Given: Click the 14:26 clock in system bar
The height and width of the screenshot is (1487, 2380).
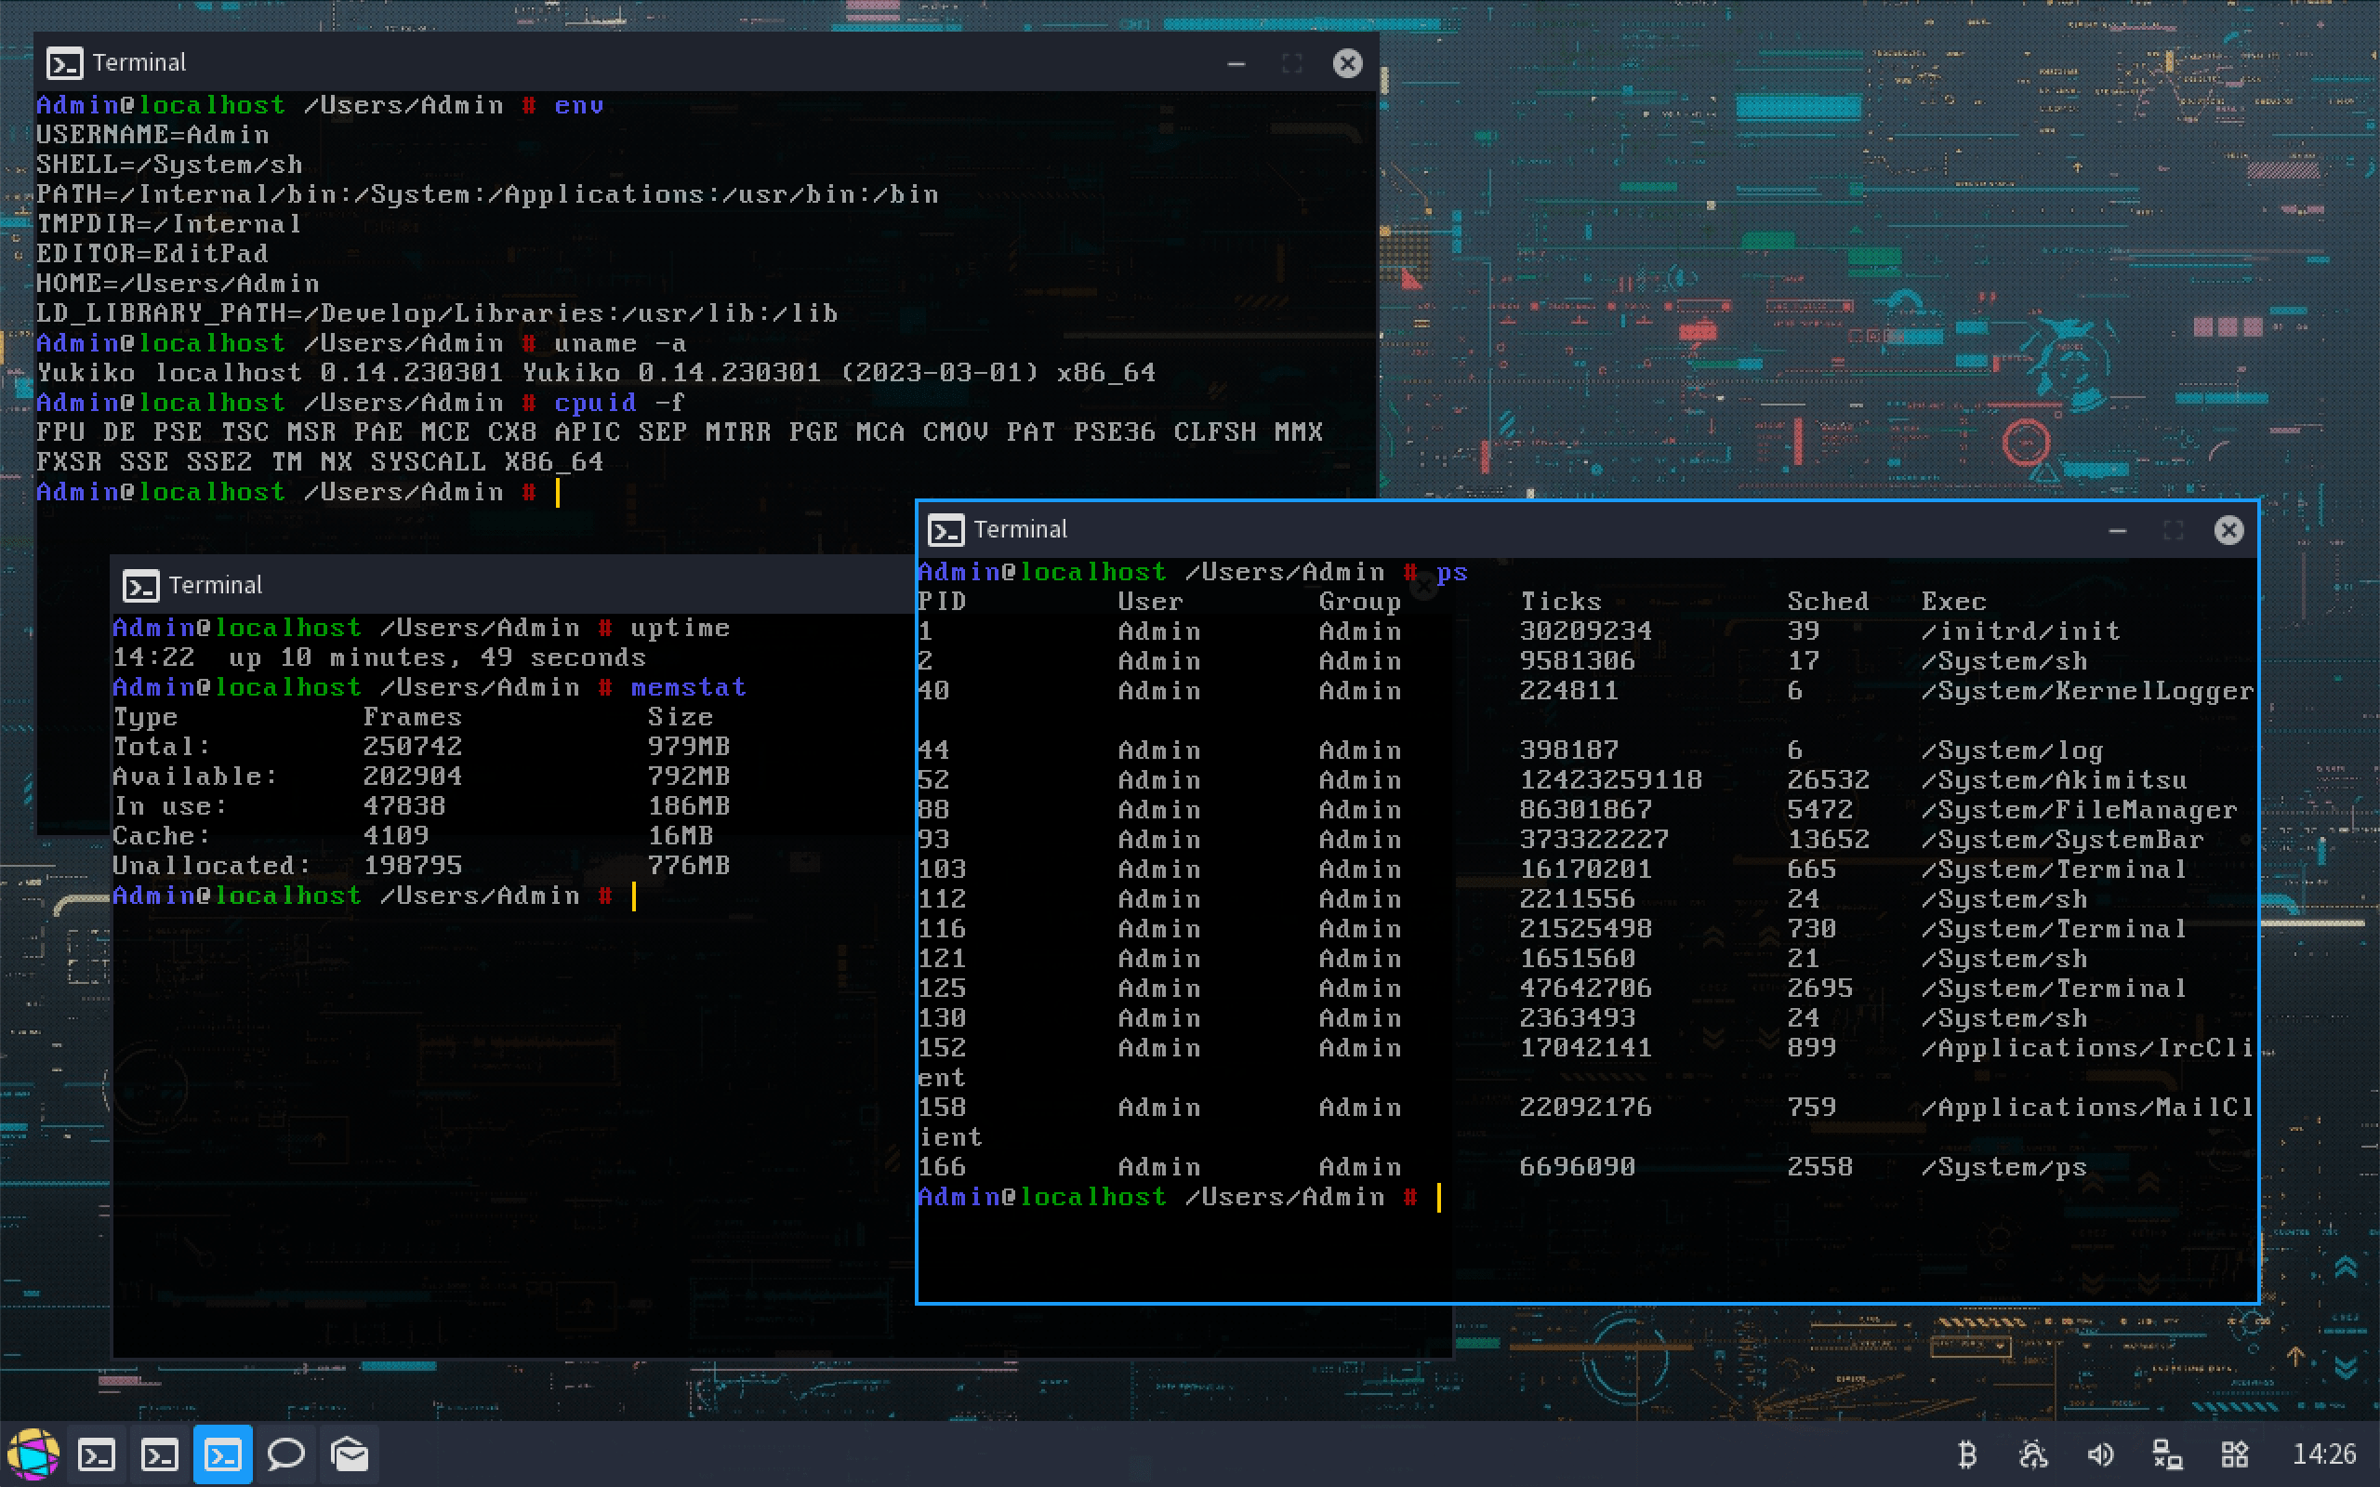Looking at the screenshot, I should point(2324,1454).
